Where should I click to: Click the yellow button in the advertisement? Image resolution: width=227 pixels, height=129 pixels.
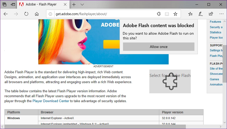(112, 44)
